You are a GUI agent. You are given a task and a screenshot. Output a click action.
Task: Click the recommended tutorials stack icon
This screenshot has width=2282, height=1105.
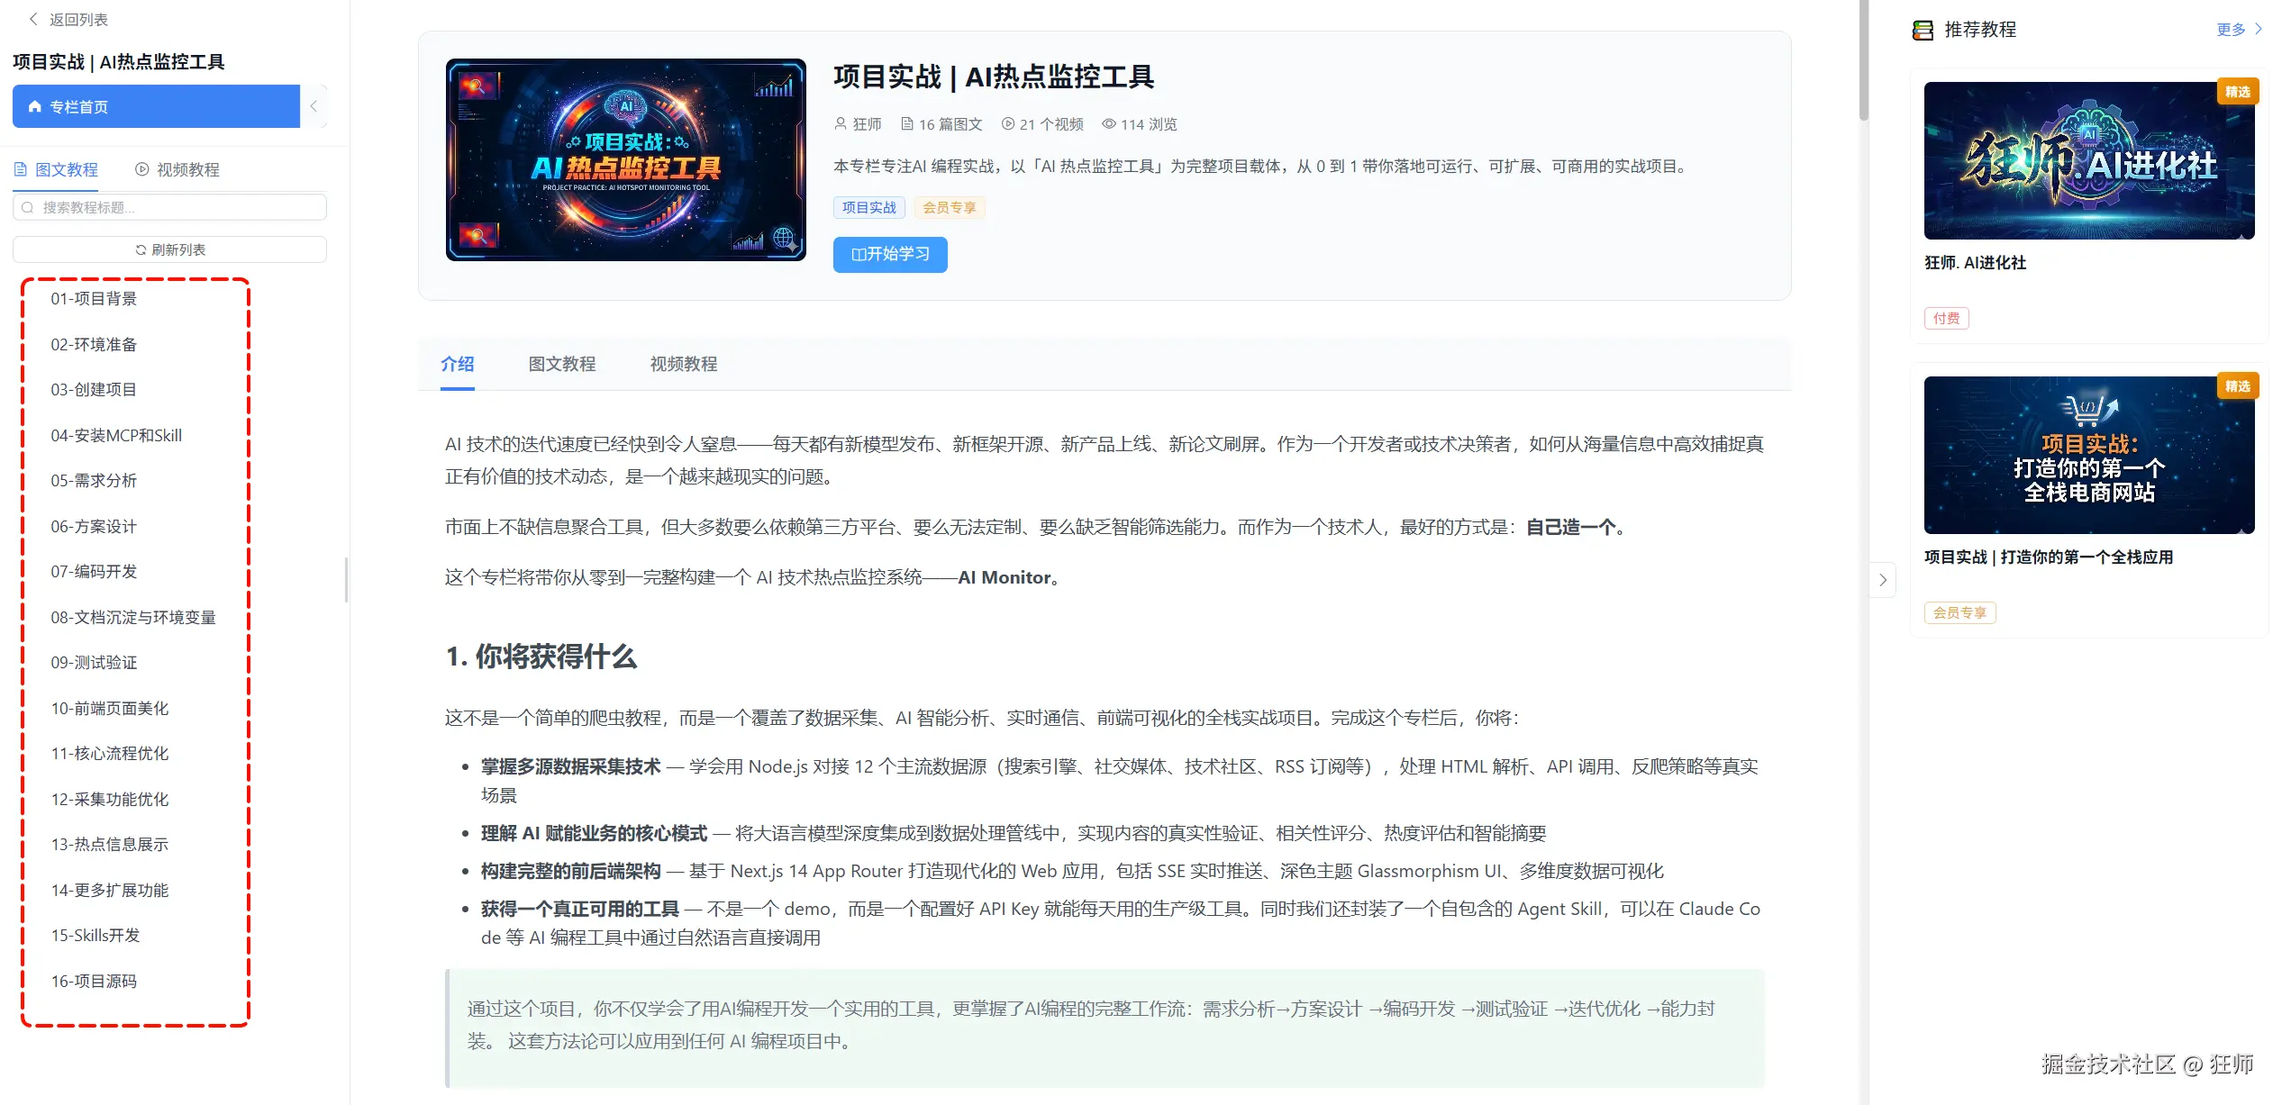click(1923, 30)
